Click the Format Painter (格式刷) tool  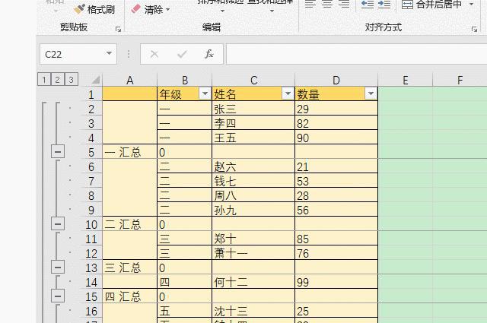point(94,9)
